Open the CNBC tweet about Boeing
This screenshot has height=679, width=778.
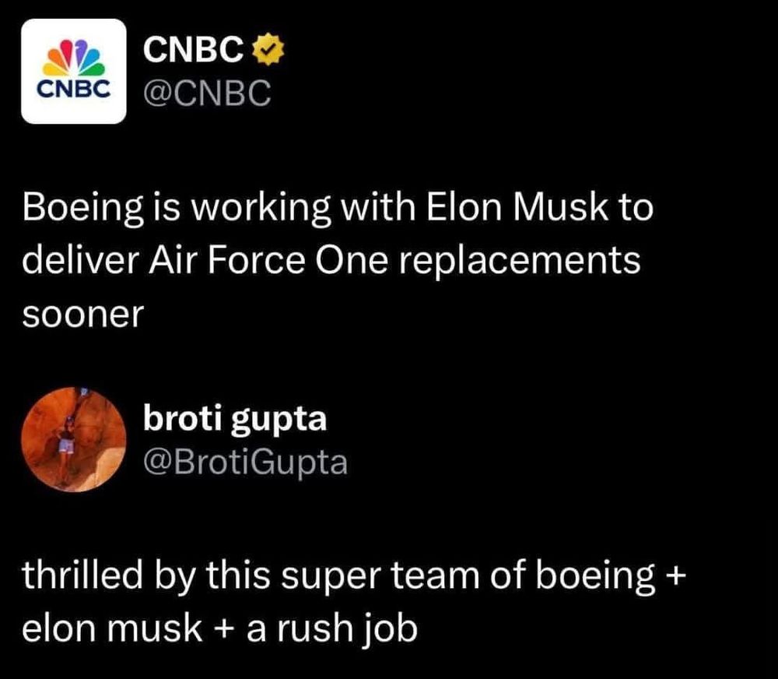coord(338,260)
